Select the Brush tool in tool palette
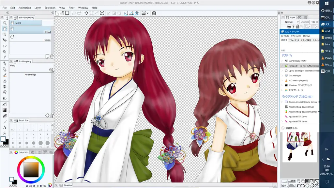 tap(5, 75)
